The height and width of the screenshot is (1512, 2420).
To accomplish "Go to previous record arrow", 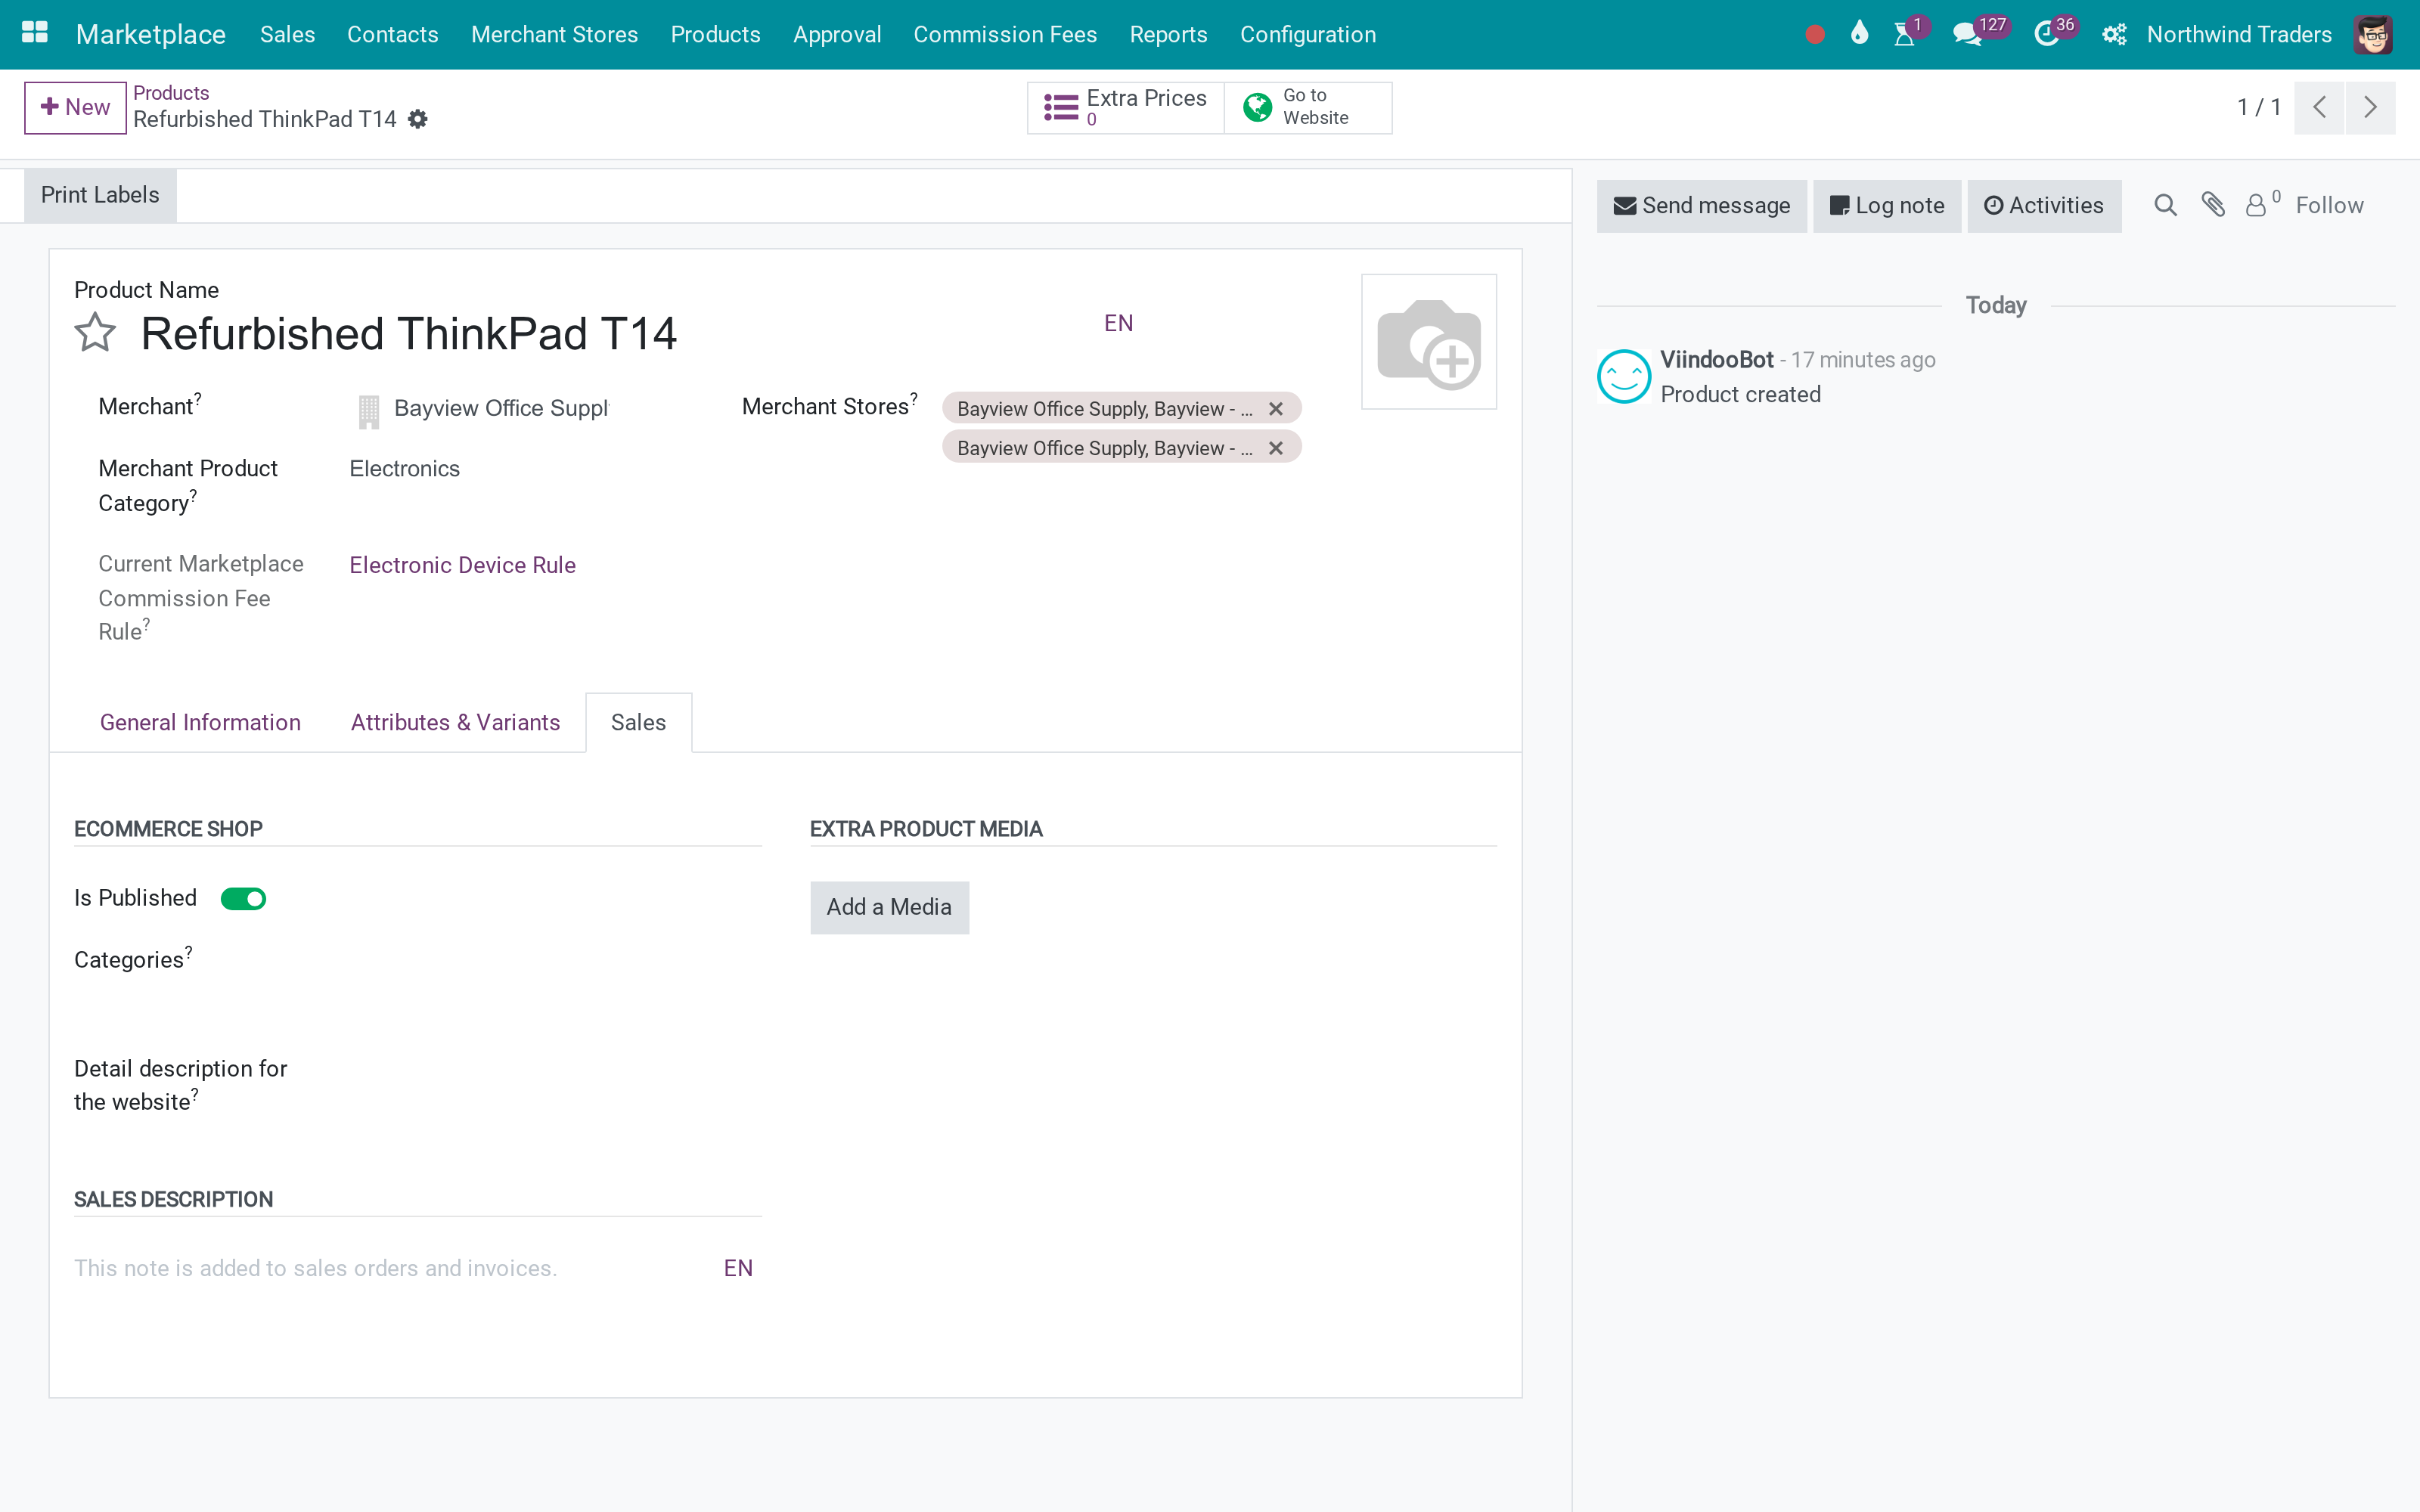I will [2320, 107].
